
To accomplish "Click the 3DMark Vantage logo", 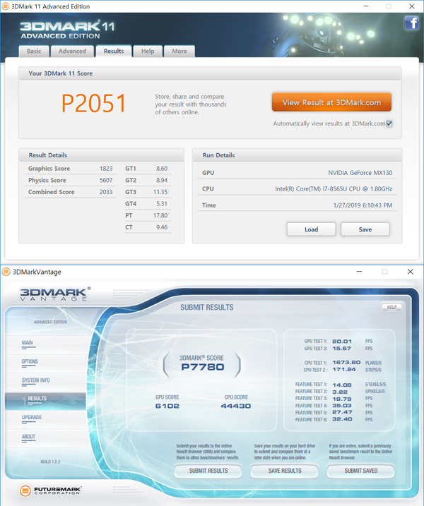I will point(55,294).
